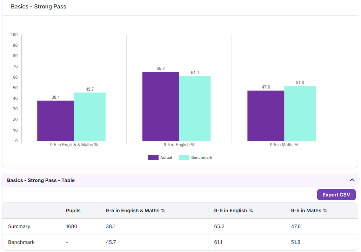Select the 47.6 Actual bar for Maths
The height and width of the screenshot is (252, 361).
(266, 116)
